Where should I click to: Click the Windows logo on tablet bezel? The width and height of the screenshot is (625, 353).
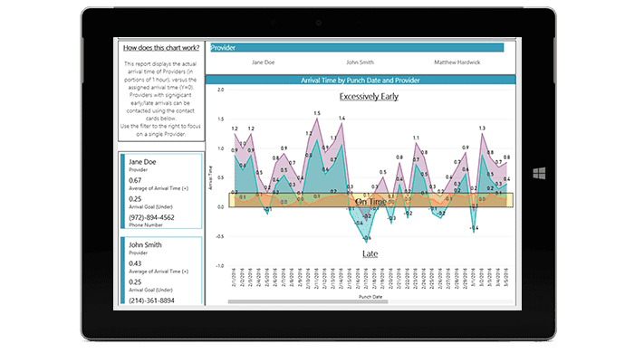tap(539, 173)
